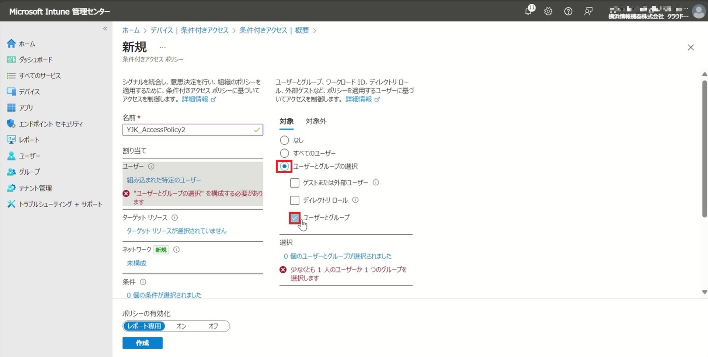Select the すべてのユーザー radio button

(284, 153)
